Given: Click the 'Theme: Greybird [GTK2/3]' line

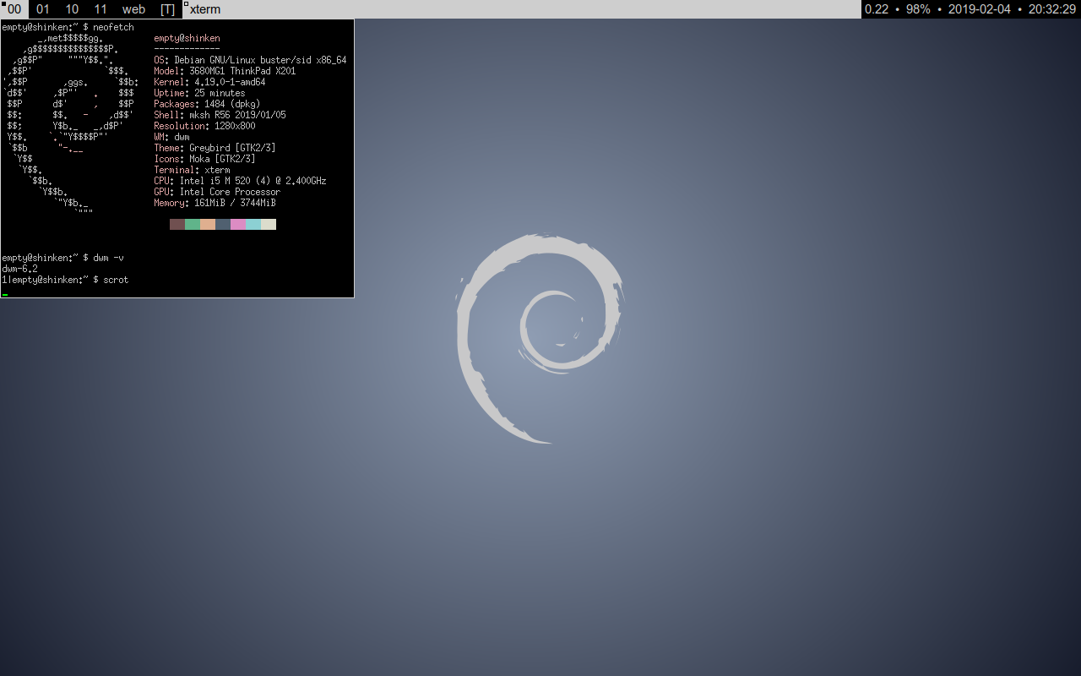Looking at the screenshot, I should (215, 148).
